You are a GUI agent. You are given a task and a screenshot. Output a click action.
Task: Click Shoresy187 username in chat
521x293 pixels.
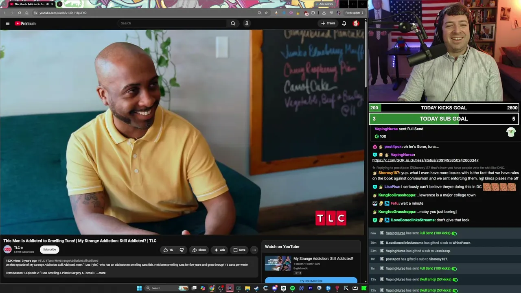point(389,173)
